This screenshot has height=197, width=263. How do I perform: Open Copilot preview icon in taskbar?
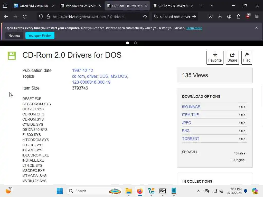coord(255,191)
